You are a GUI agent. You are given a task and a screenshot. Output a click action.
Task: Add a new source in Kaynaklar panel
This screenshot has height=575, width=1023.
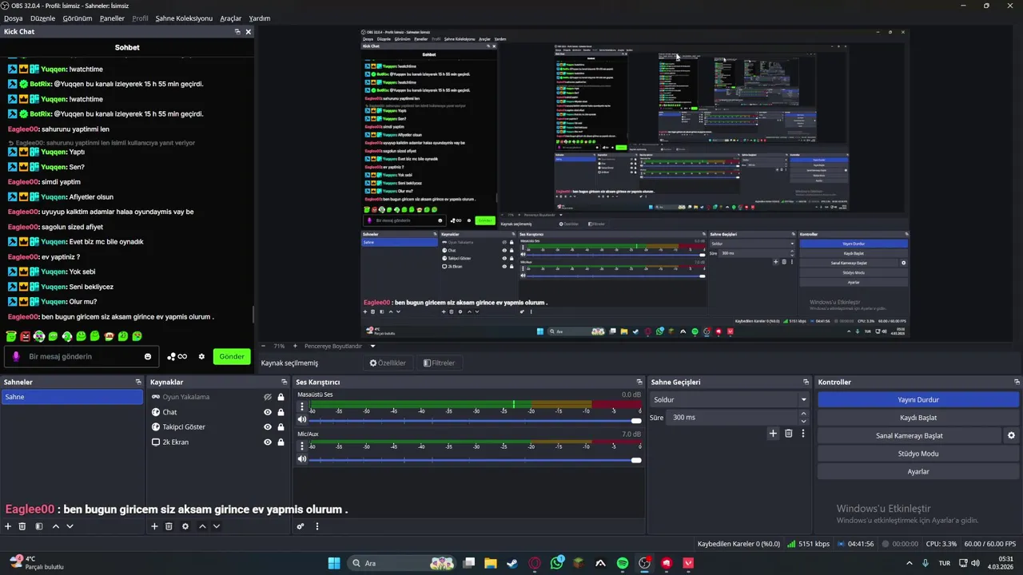[154, 526]
